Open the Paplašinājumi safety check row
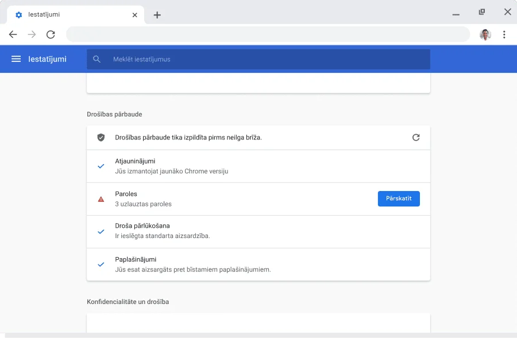The image size is (517, 339). tap(258, 264)
